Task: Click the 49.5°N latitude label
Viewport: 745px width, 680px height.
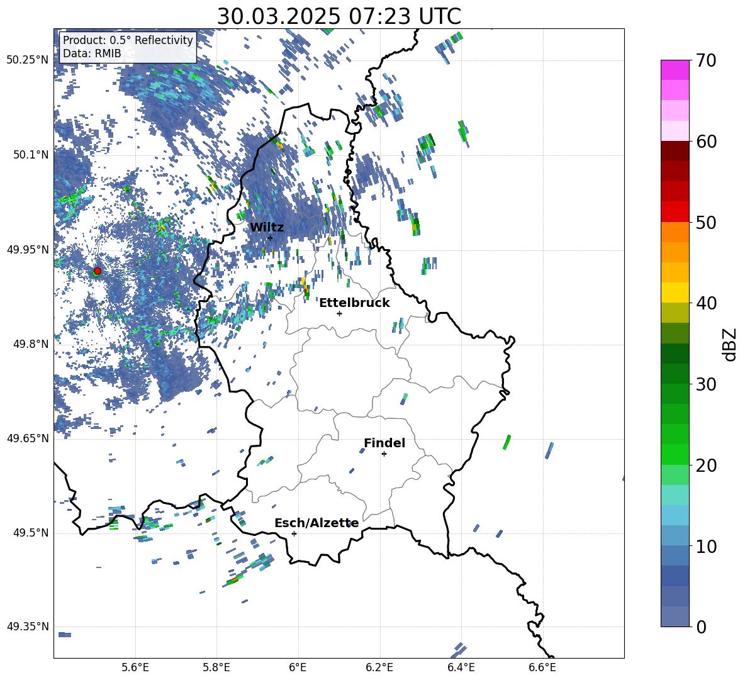Action: point(31,533)
